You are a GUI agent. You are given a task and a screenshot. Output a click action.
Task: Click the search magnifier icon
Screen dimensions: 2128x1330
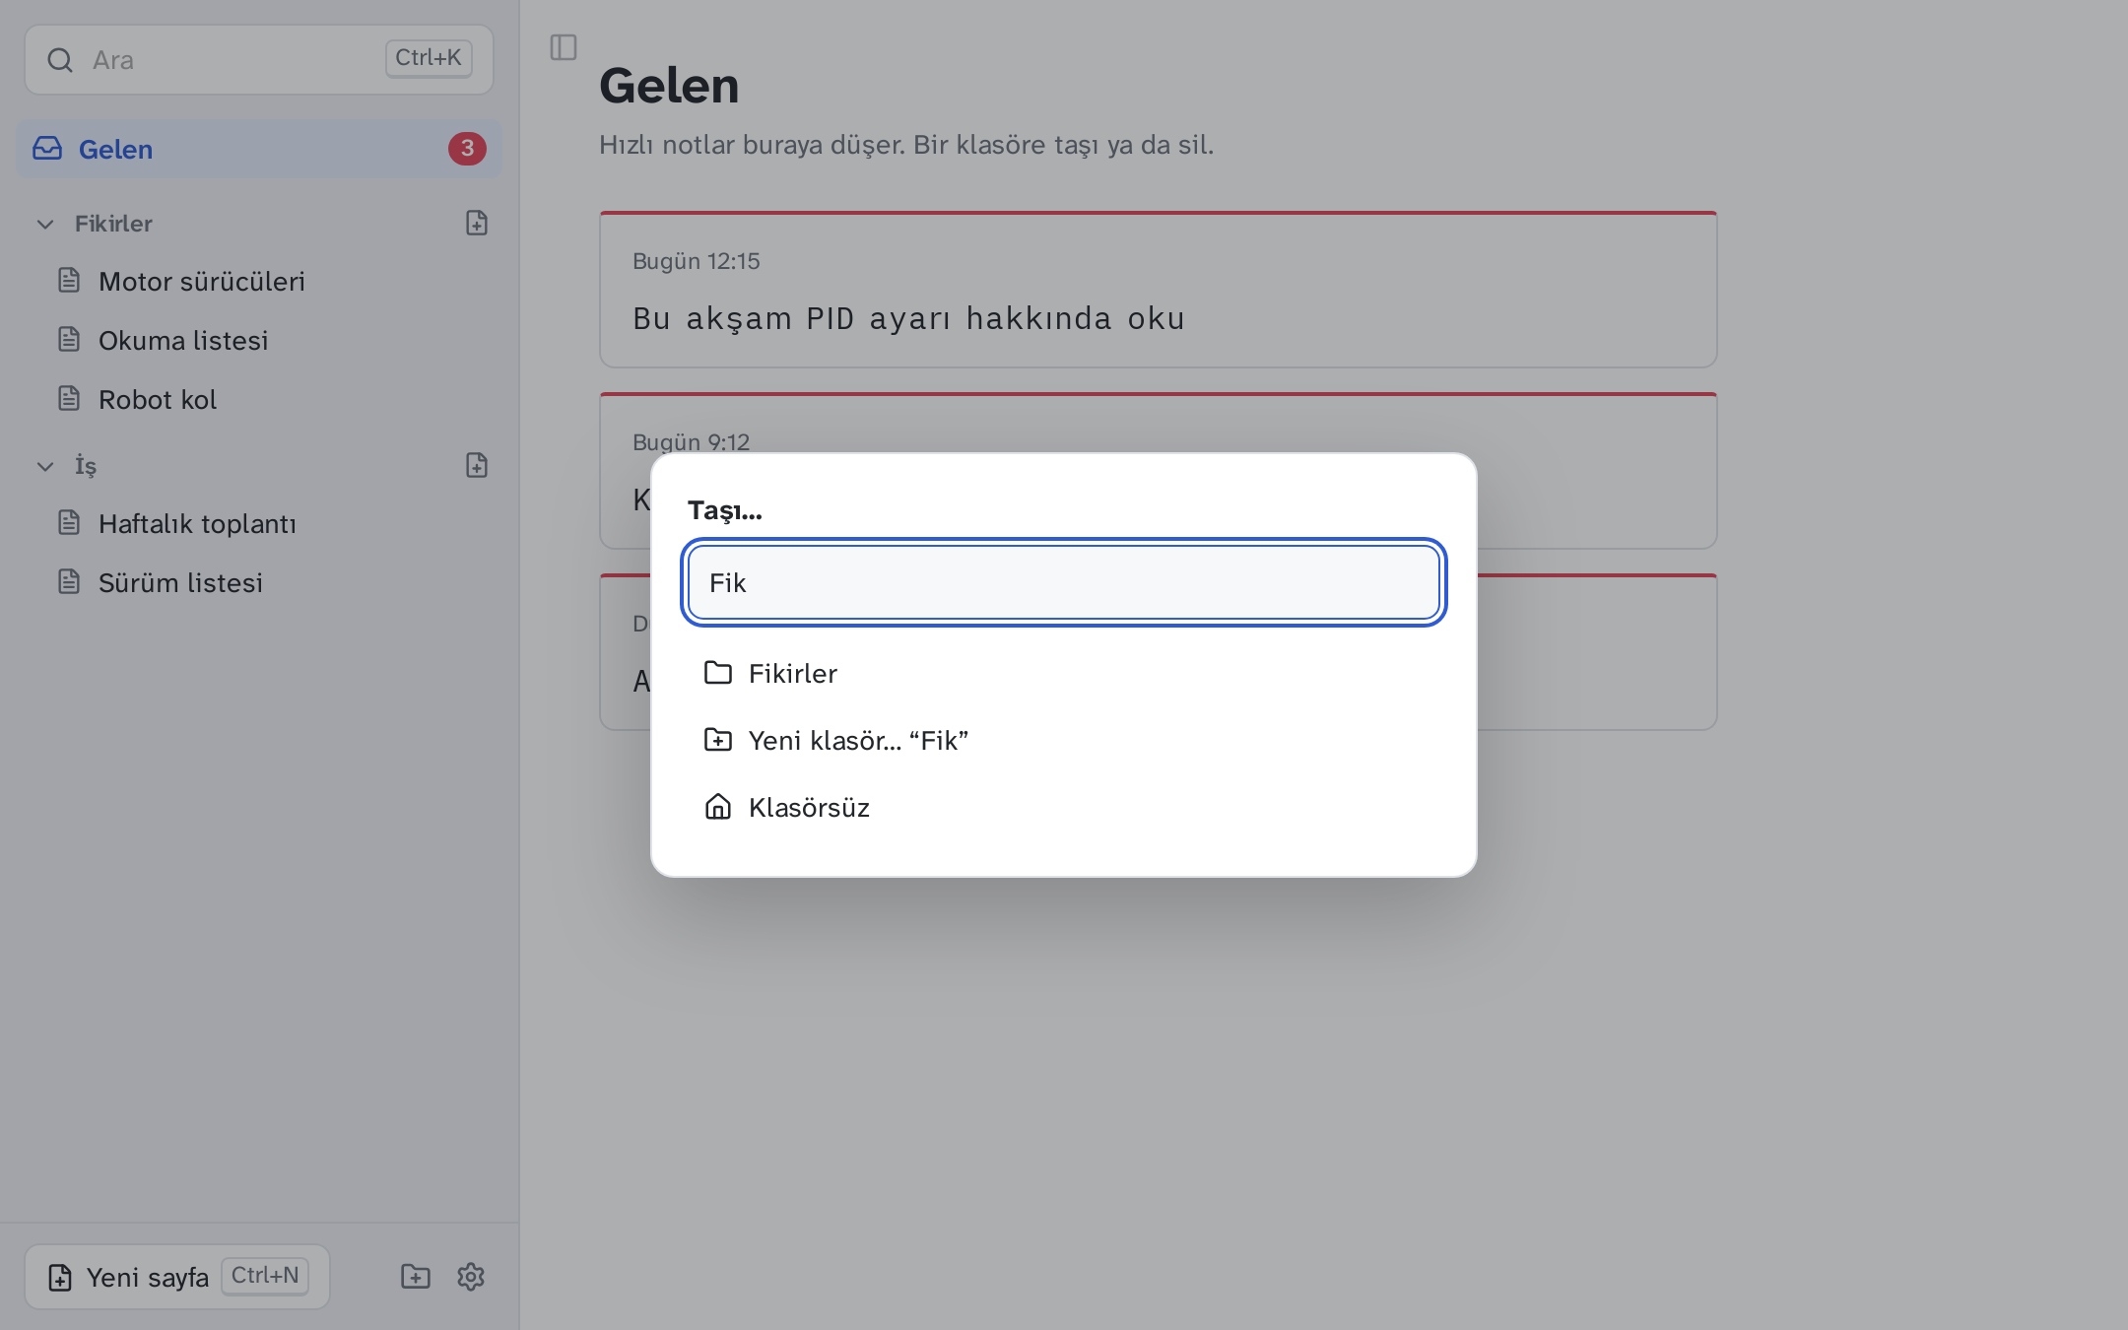(x=60, y=60)
